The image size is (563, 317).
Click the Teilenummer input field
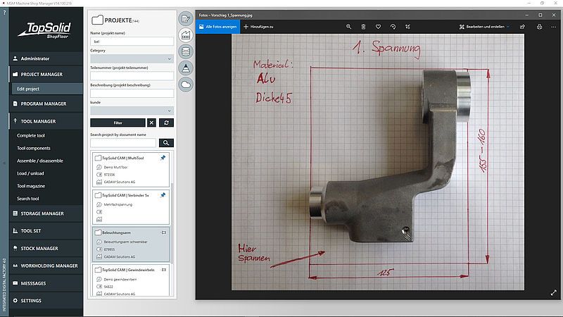pyautogui.click(x=132, y=76)
